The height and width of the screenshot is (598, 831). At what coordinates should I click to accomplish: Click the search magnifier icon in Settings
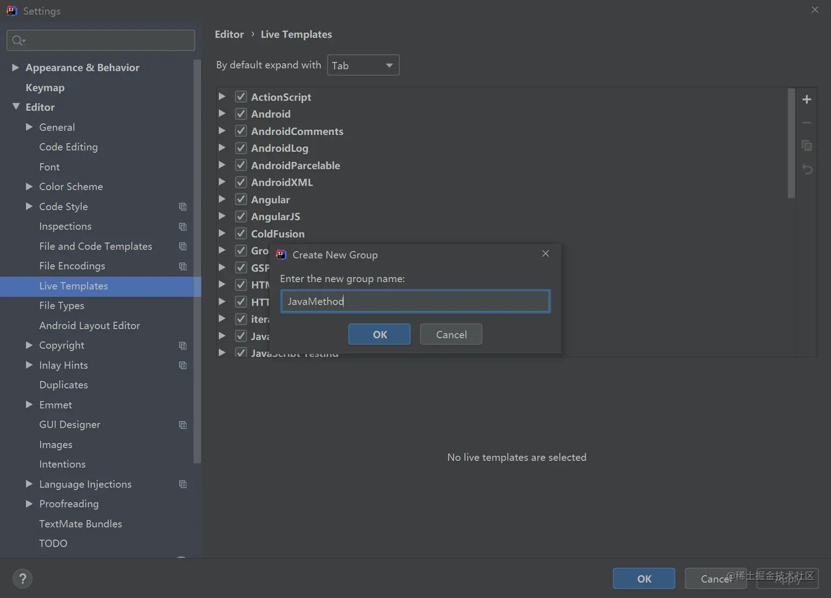(18, 40)
